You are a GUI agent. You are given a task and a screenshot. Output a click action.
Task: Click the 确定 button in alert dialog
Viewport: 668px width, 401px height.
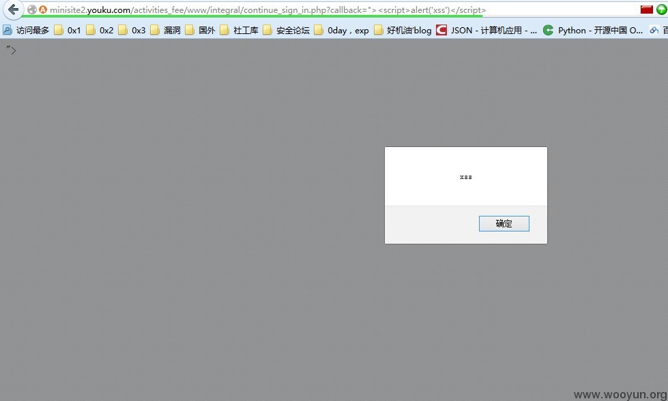(x=504, y=224)
